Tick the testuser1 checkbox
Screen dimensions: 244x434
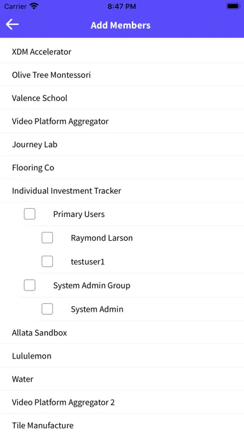[47, 261]
